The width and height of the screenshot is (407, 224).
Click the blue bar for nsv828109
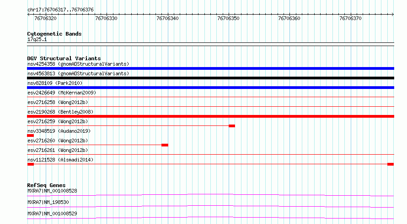pos(210,88)
